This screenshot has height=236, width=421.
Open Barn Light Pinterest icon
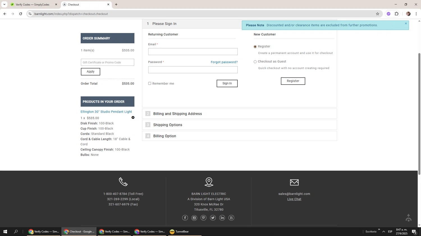click(203, 218)
